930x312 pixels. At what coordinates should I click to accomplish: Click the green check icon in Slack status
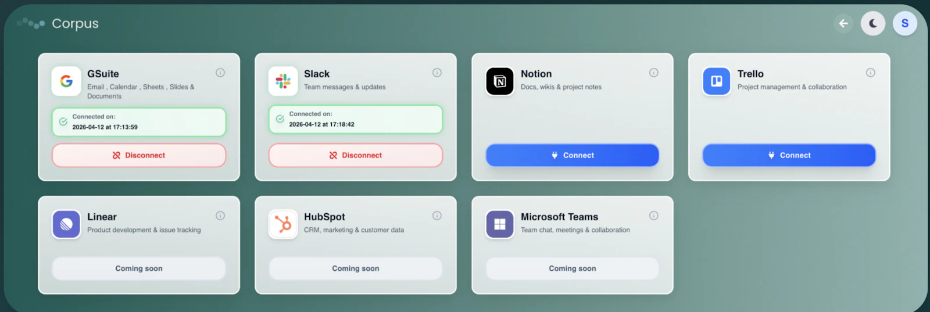pos(280,119)
